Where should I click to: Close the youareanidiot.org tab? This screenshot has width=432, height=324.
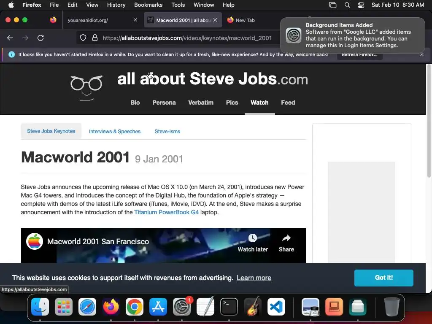point(135,20)
